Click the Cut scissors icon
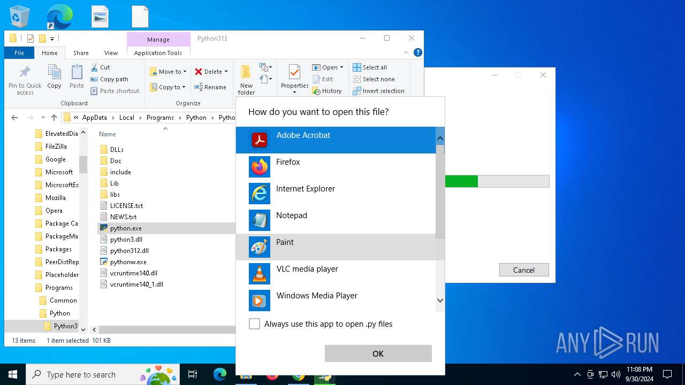The height and width of the screenshot is (385, 685). pos(94,67)
